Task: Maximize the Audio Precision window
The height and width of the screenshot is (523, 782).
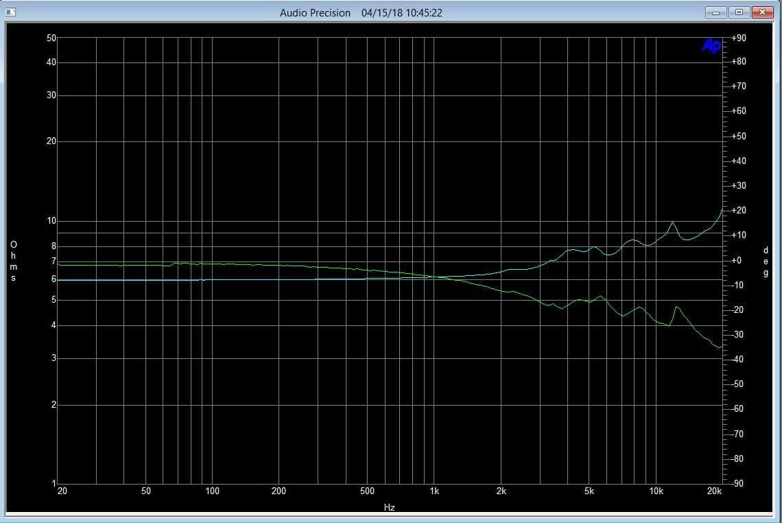Action: 739,12
